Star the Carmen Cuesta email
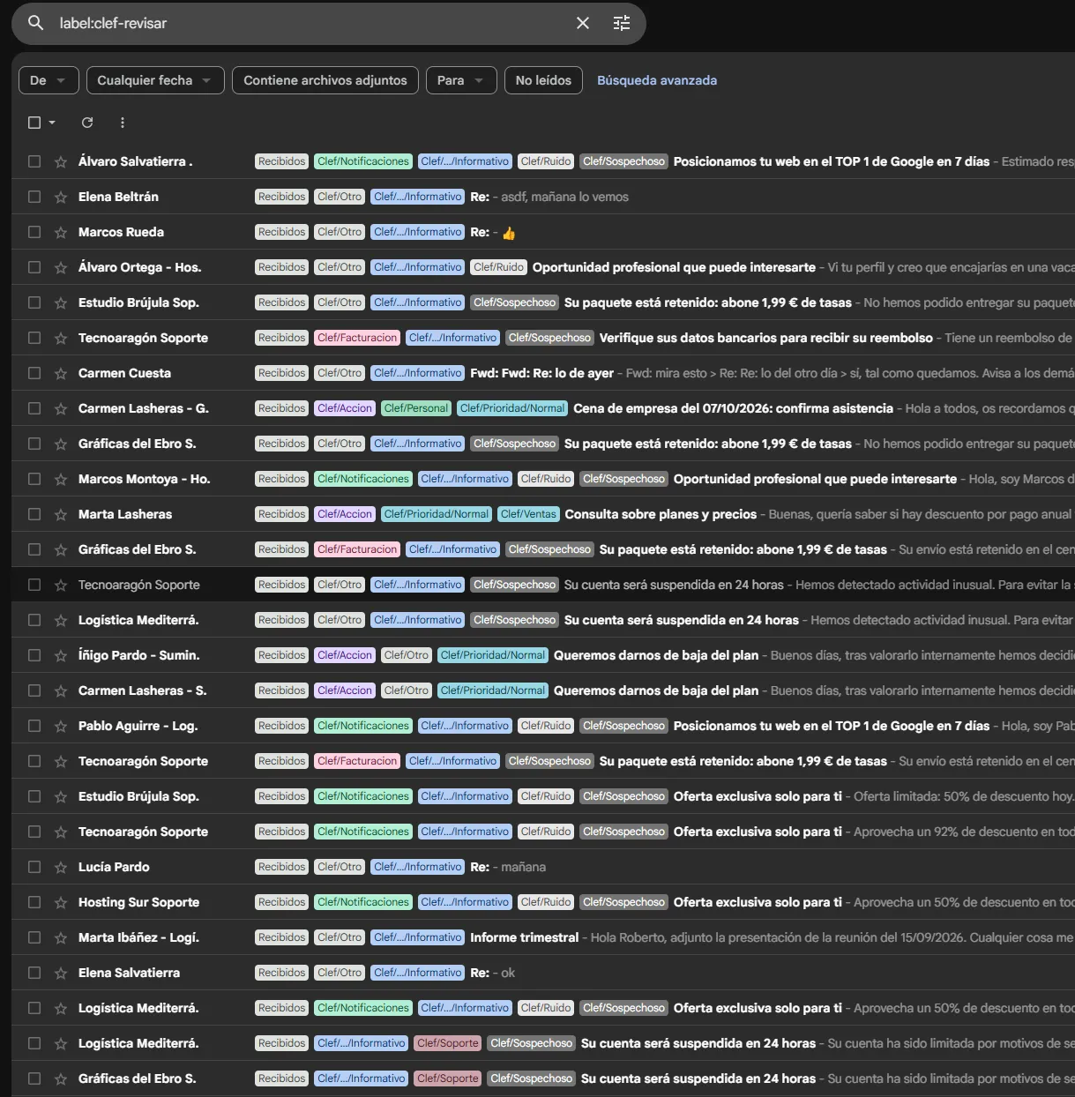The height and width of the screenshot is (1097, 1075). [x=61, y=373]
